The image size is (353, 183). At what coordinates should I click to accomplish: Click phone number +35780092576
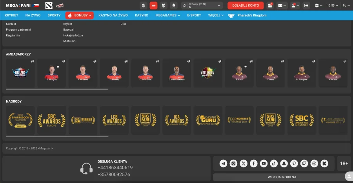(x=114, y=174)
